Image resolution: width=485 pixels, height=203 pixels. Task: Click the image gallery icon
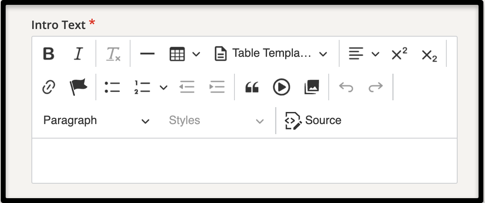311,87
